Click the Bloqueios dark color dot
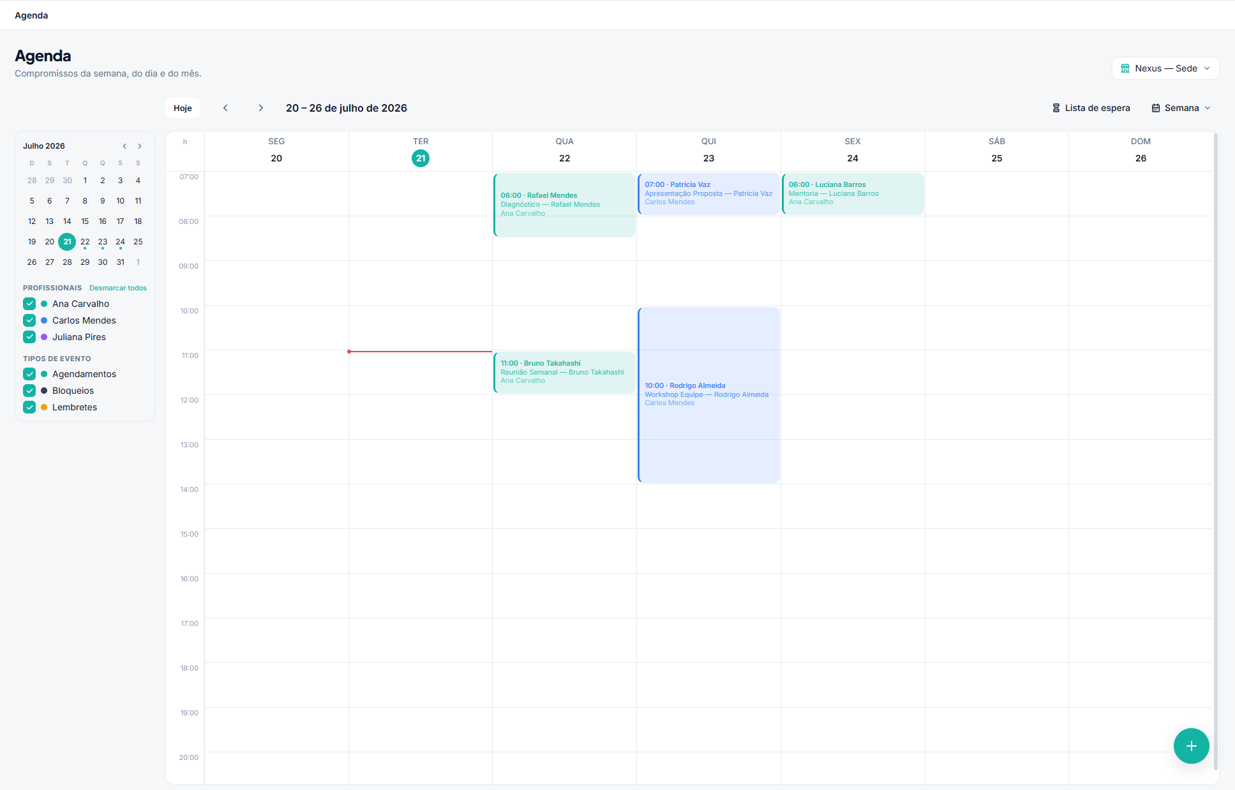This screenshot has height=790, width=1235. pyautogui.click(x=44, y=391)
